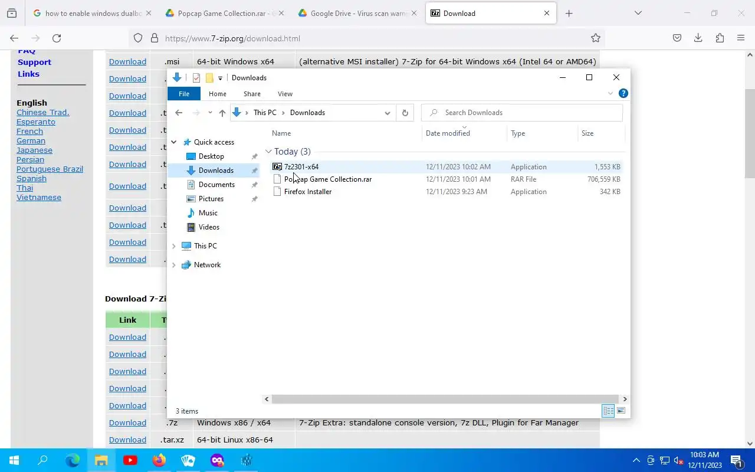This screenshot has height=472, width=755.
Task: Open Desktop in navigation pane
Action: 211,156
